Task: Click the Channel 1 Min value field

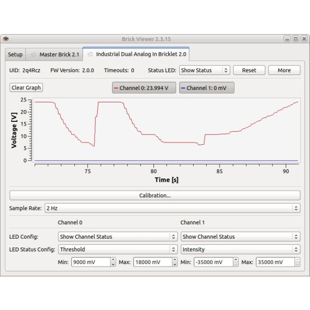Action: click(213, 262)
